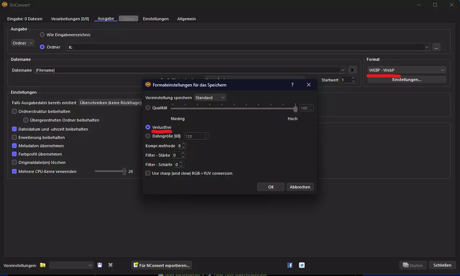Close the Formateinstellungen dialog
Screen dimensions: 460x276
click(309, 85)
